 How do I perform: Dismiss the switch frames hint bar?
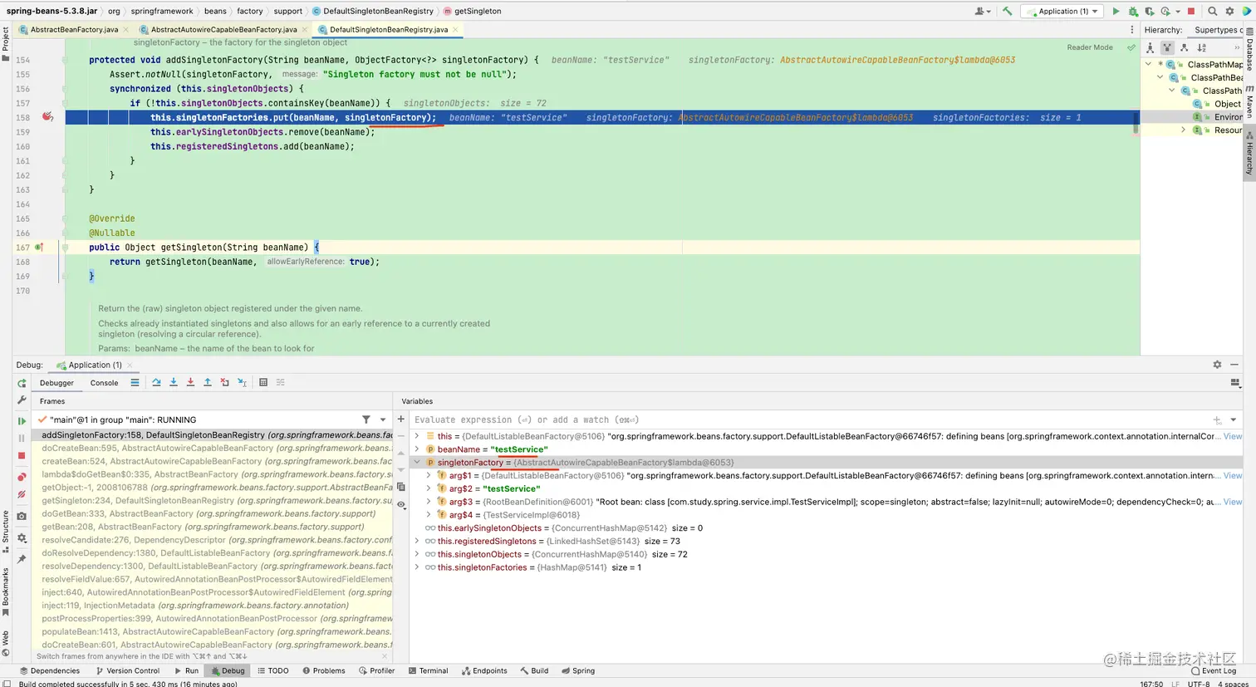384,656
